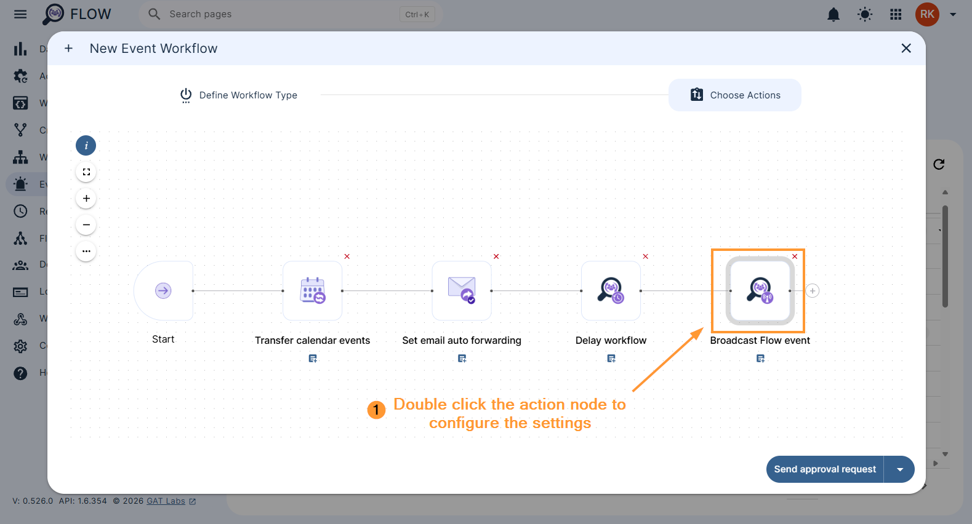Image resolution: width=972 pixels, height=524 pixels.
Task: Remove the Transfer calendar events node
Action: [347, 256]
